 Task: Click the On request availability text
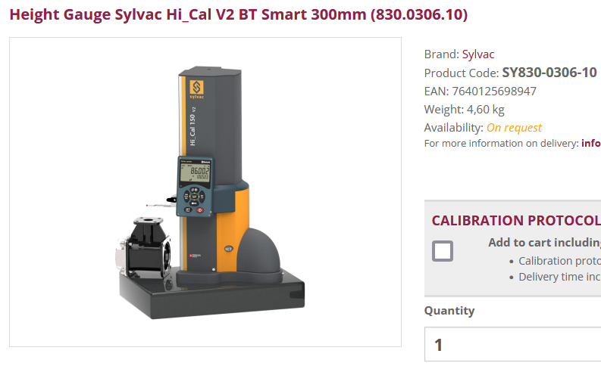tap(514, 127)
